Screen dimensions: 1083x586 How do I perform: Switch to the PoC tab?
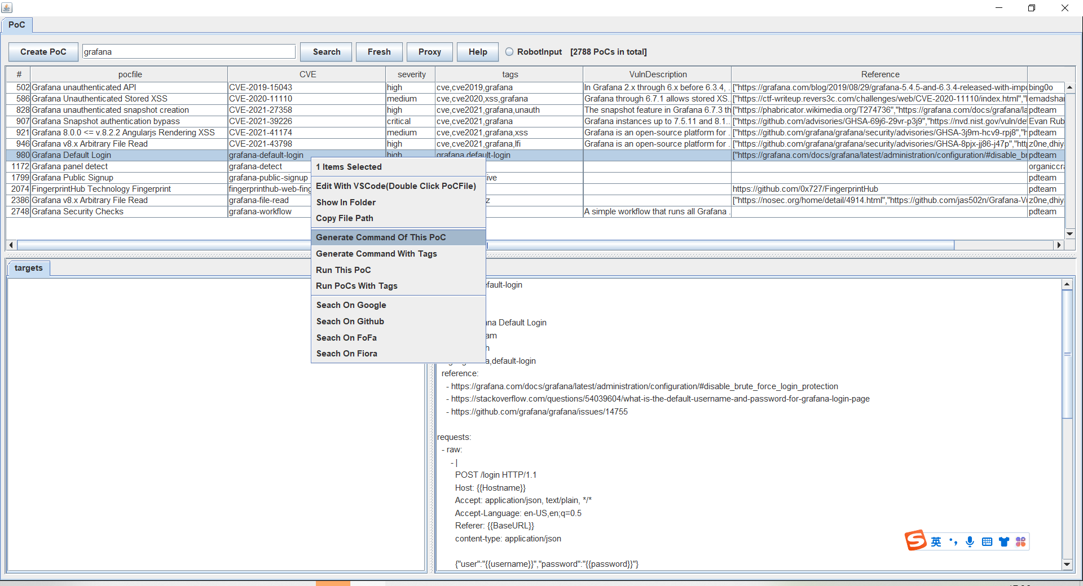pyautogui.click(x=17, y=25)
